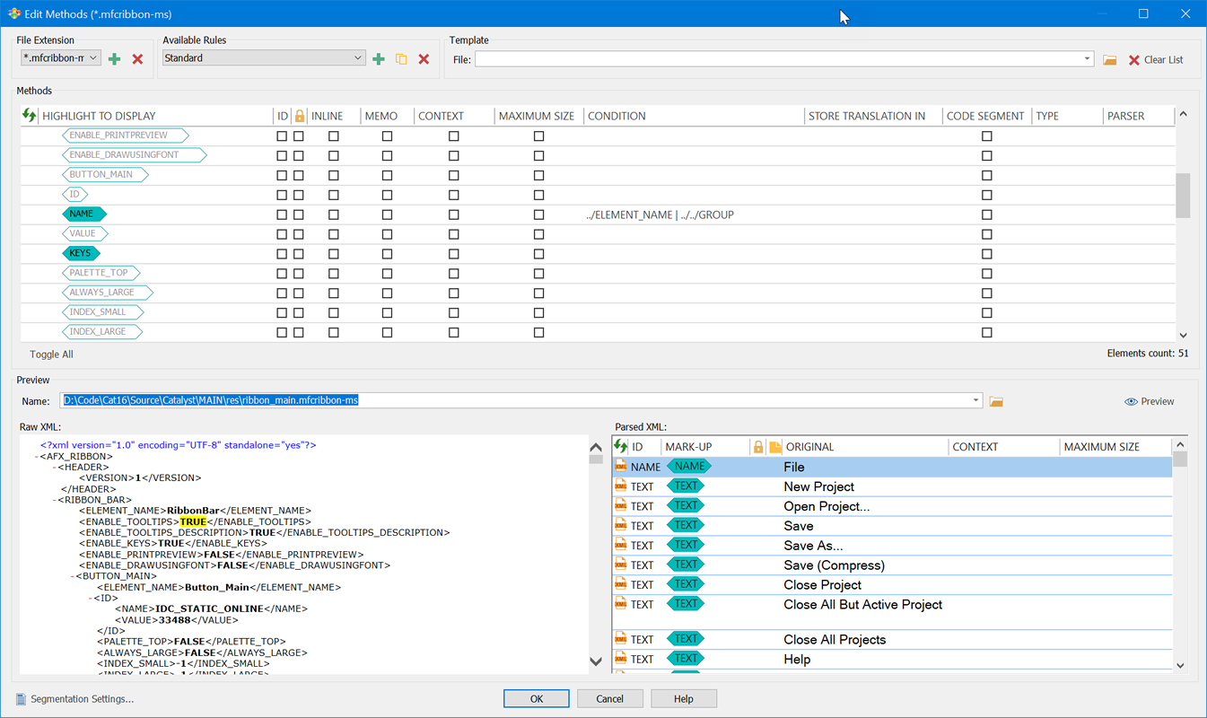Screen dimensions: 1207x718
Task: Collapse the RIBBON_BAR node in Raw XML
Action: click(x=53, y=500)
